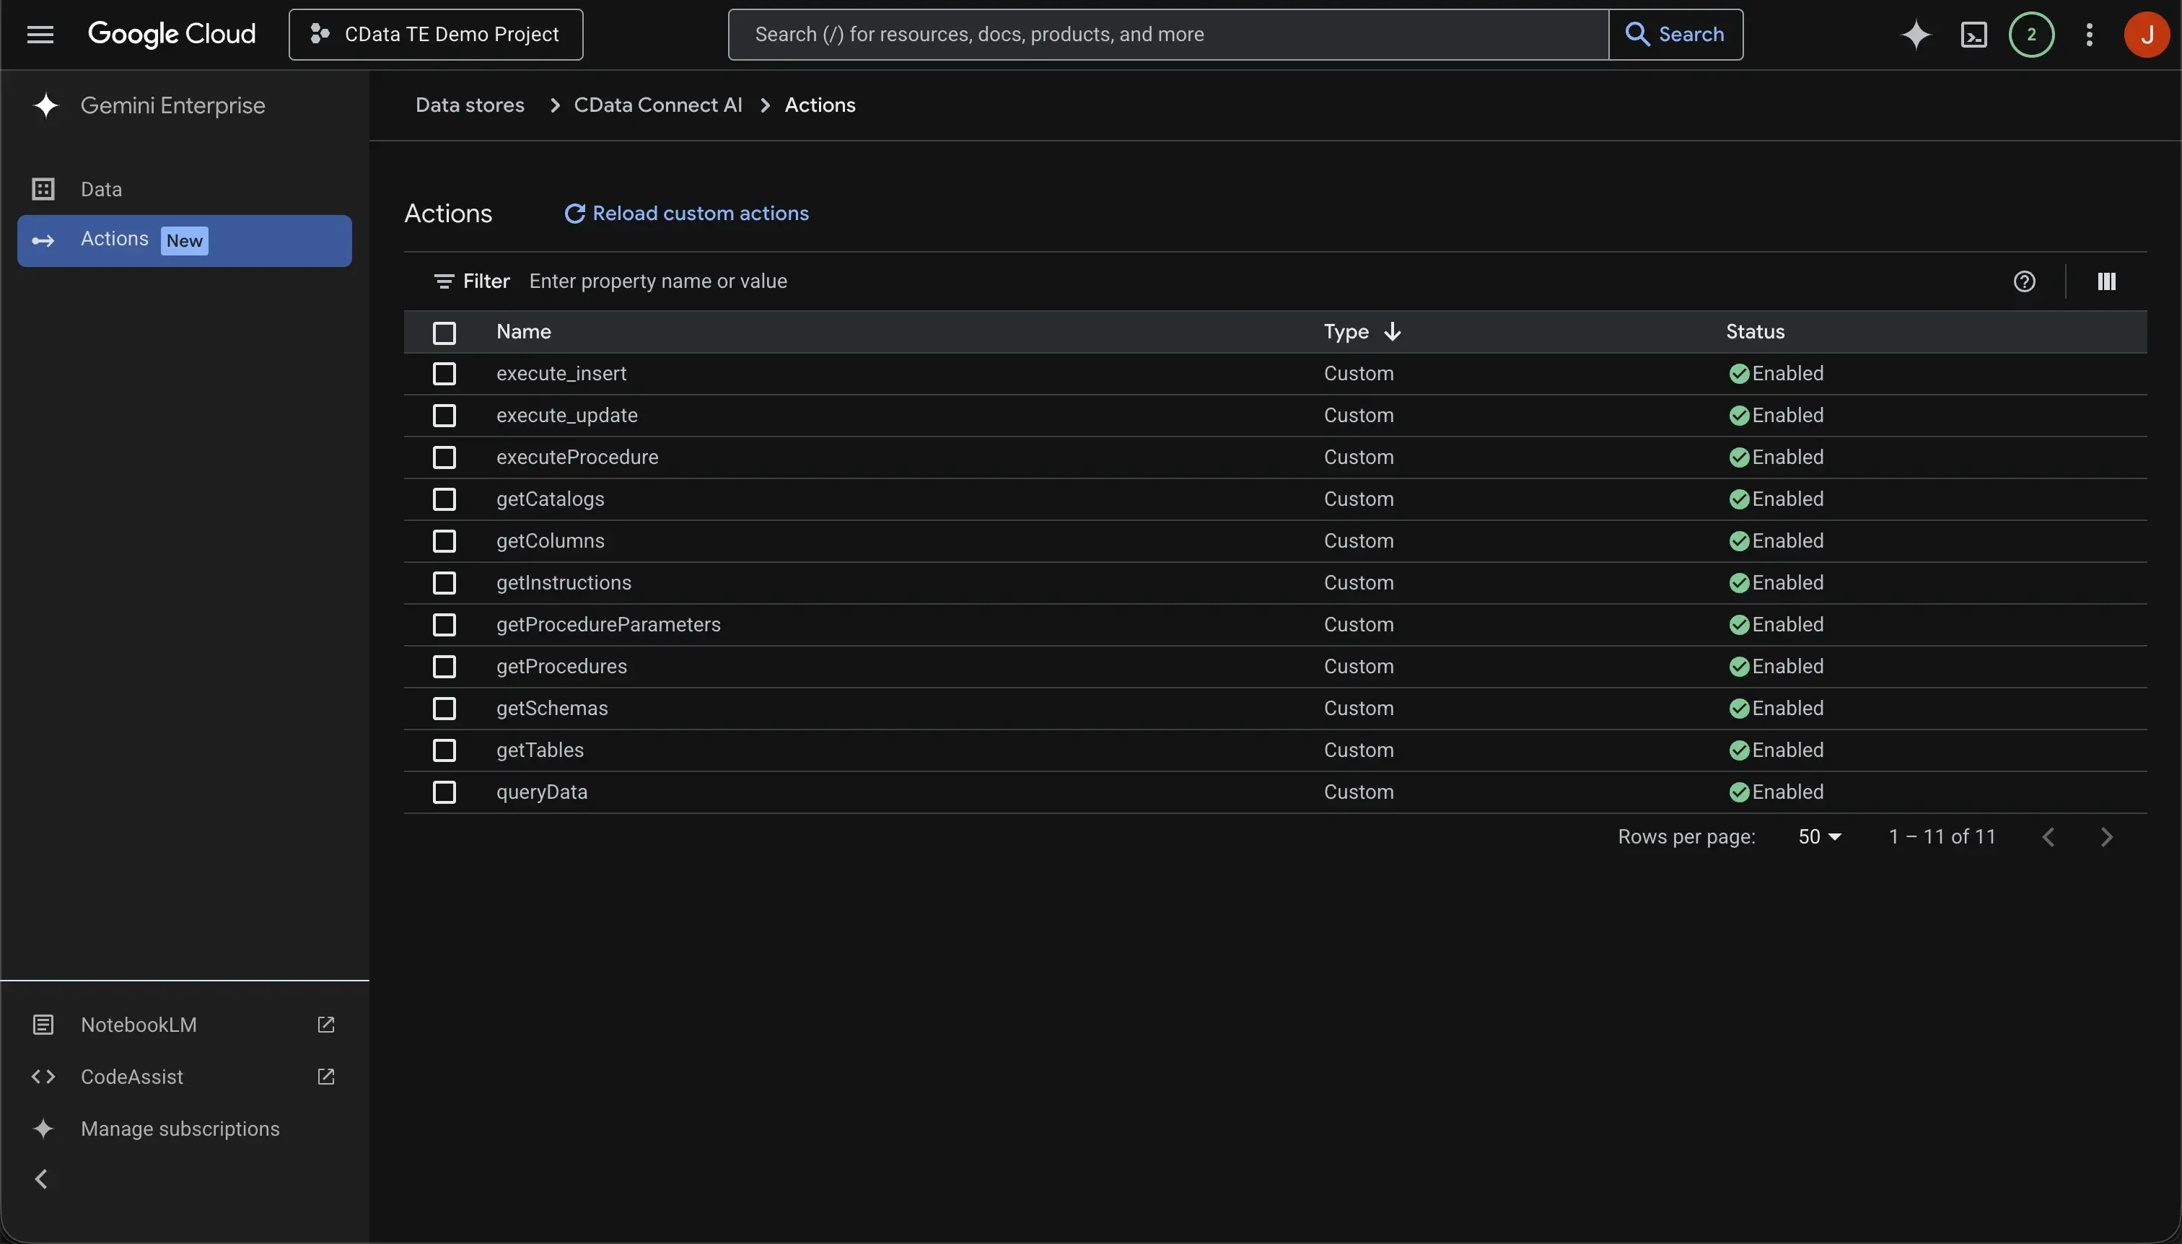Check the getSchemas row checkbox
Viewport: 2182px width, 1244px height.
click(444, 709)
